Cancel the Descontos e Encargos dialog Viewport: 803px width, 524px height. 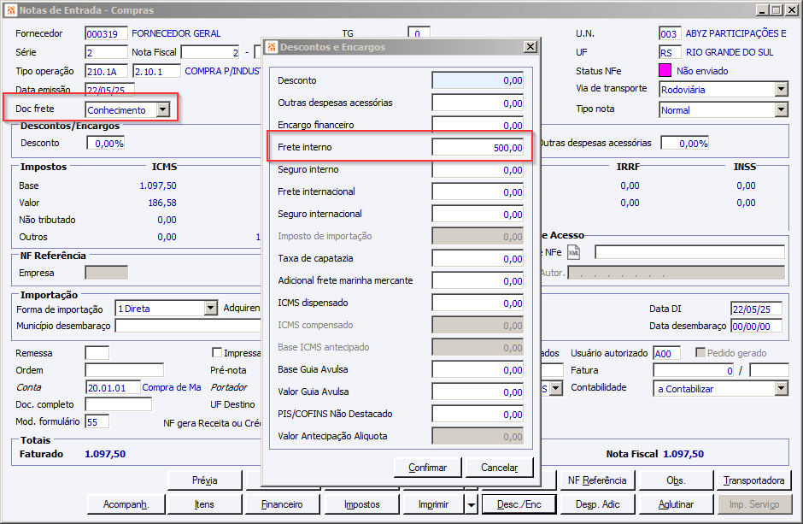click(x=500, y=467)
